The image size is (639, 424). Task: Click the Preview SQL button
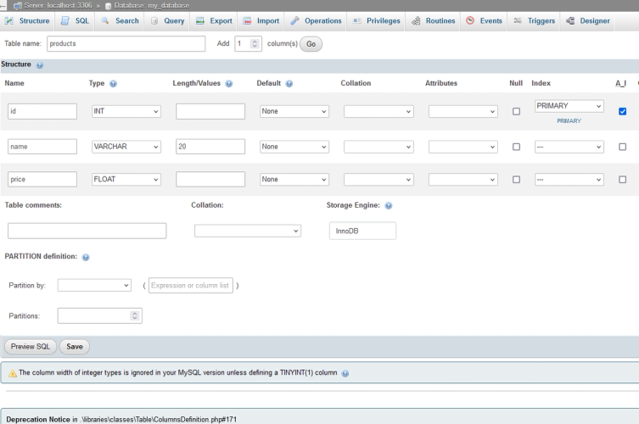31,347
